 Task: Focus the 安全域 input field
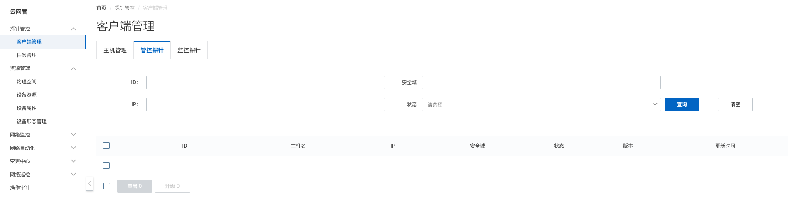point(541,83)
